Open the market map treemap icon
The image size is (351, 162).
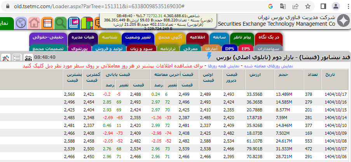point(87,23)
